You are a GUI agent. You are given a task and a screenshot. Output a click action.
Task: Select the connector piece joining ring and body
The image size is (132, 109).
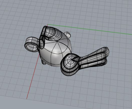click(x=42, y=44)
